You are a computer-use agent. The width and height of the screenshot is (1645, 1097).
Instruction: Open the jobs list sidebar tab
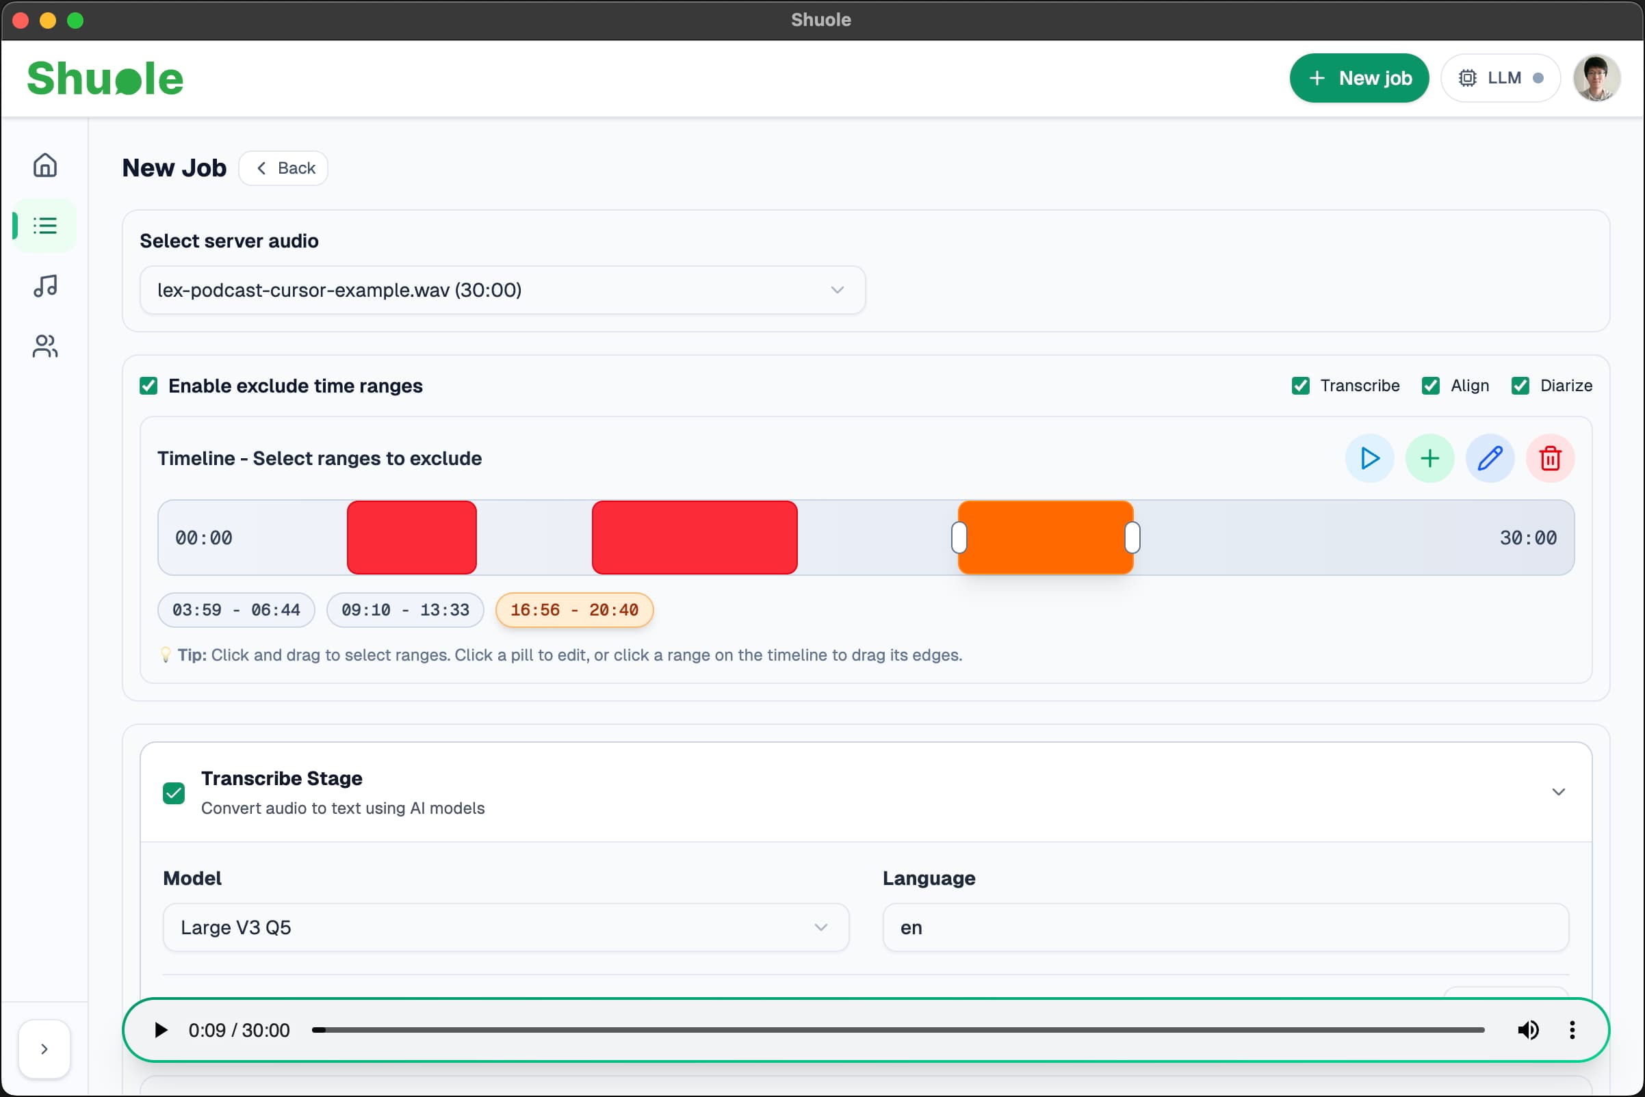pos(44,225)
